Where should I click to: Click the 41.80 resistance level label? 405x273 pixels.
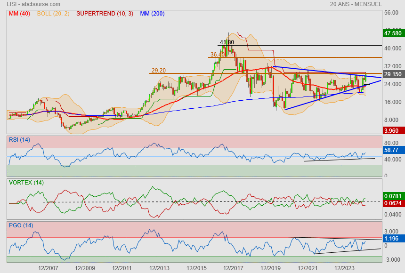[227, 42]
